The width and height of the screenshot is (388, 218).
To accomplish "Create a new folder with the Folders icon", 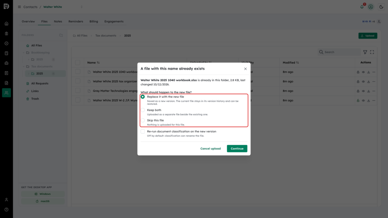I will click(61, 35).
